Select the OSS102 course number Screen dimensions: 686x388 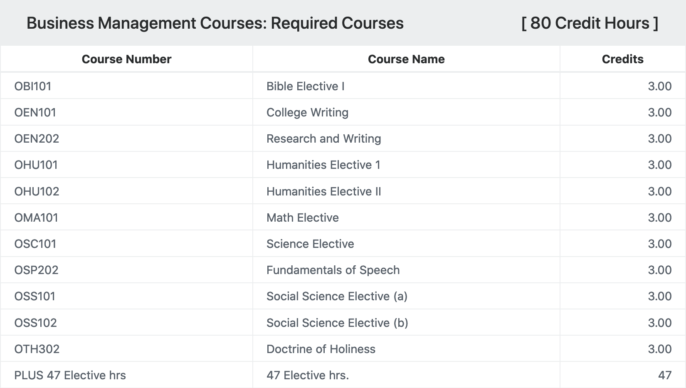(35, 323)
